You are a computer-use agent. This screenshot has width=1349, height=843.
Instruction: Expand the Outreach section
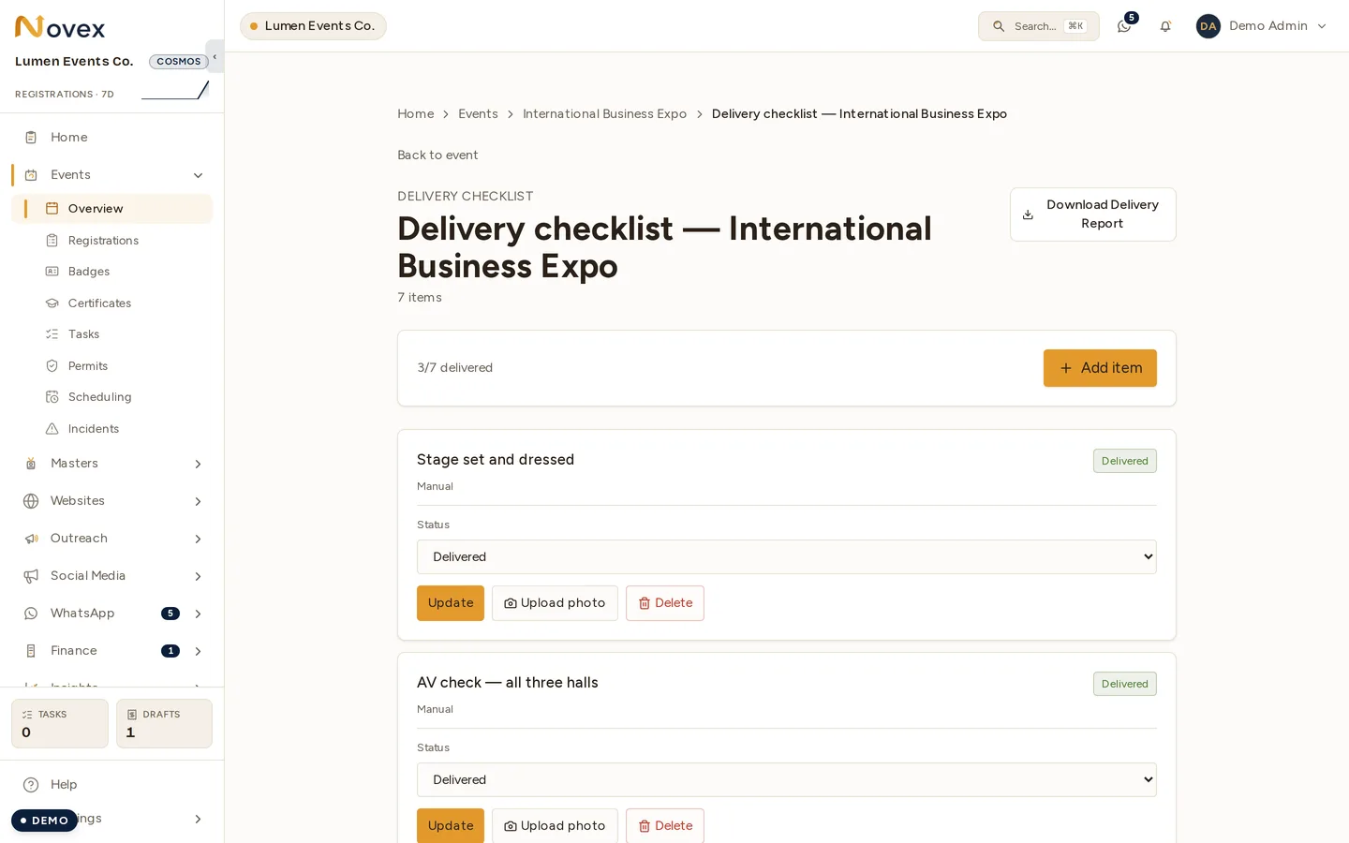coord(198,539)
